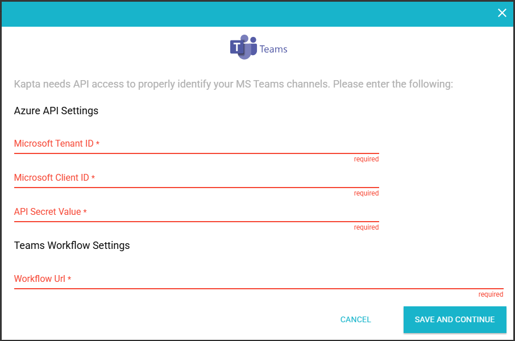The image size is (515, 341).
Task: Click the required message under Workflow Url
Action: tap(491, 294)
